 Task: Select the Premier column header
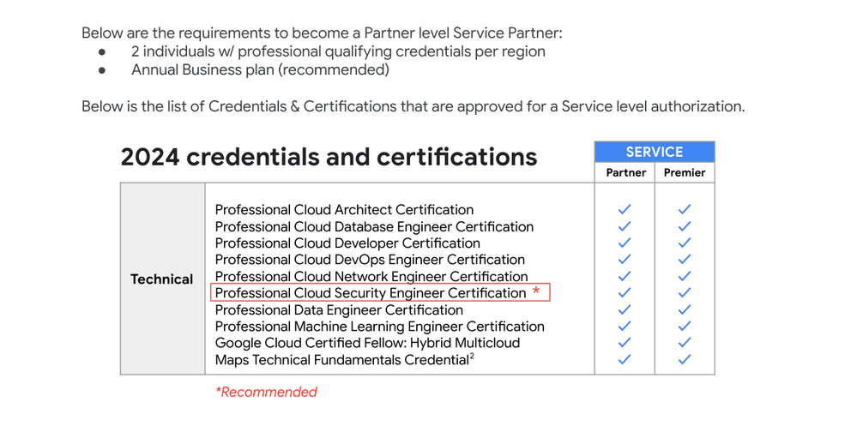tap(685, 172)
